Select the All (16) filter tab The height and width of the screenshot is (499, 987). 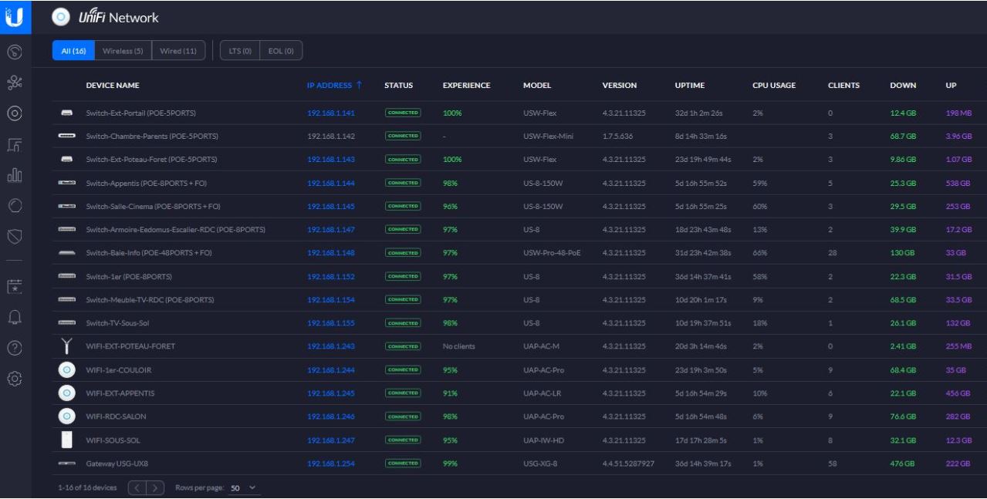click(x=73, y=51)
